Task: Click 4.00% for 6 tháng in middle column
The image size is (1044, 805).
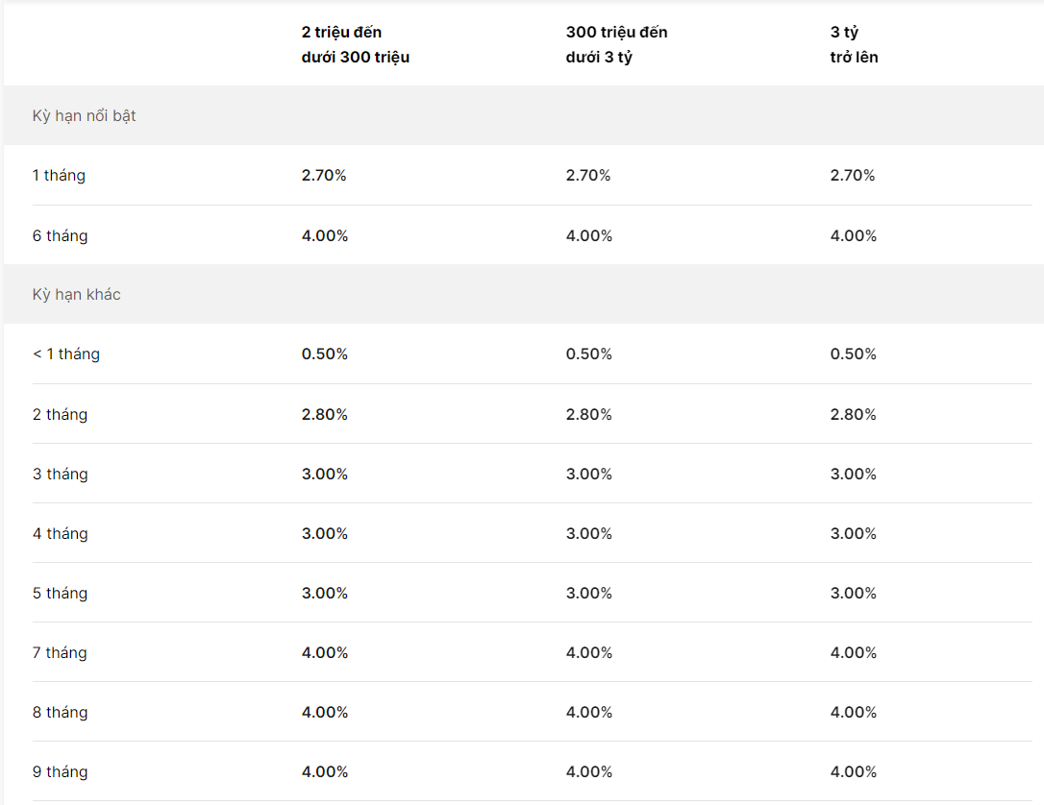Action: [x=588, y=235]
